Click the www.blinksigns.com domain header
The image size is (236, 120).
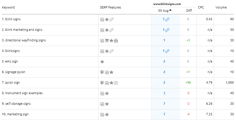(x=167, y=4)
